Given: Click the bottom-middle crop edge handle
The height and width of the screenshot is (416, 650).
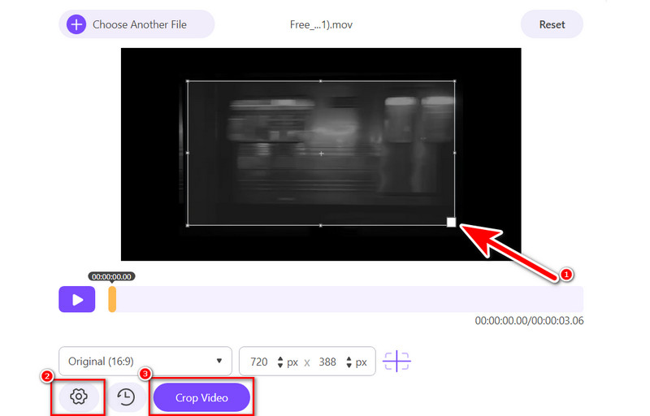Looking at the screenshot, I should pos(321,225).
